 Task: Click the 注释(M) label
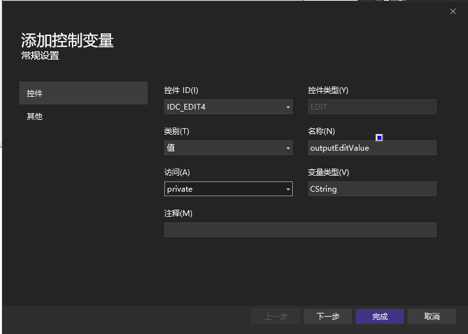tap(178, 213)
